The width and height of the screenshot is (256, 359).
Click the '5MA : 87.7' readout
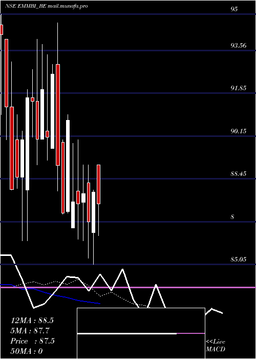[x=30, y=331]
